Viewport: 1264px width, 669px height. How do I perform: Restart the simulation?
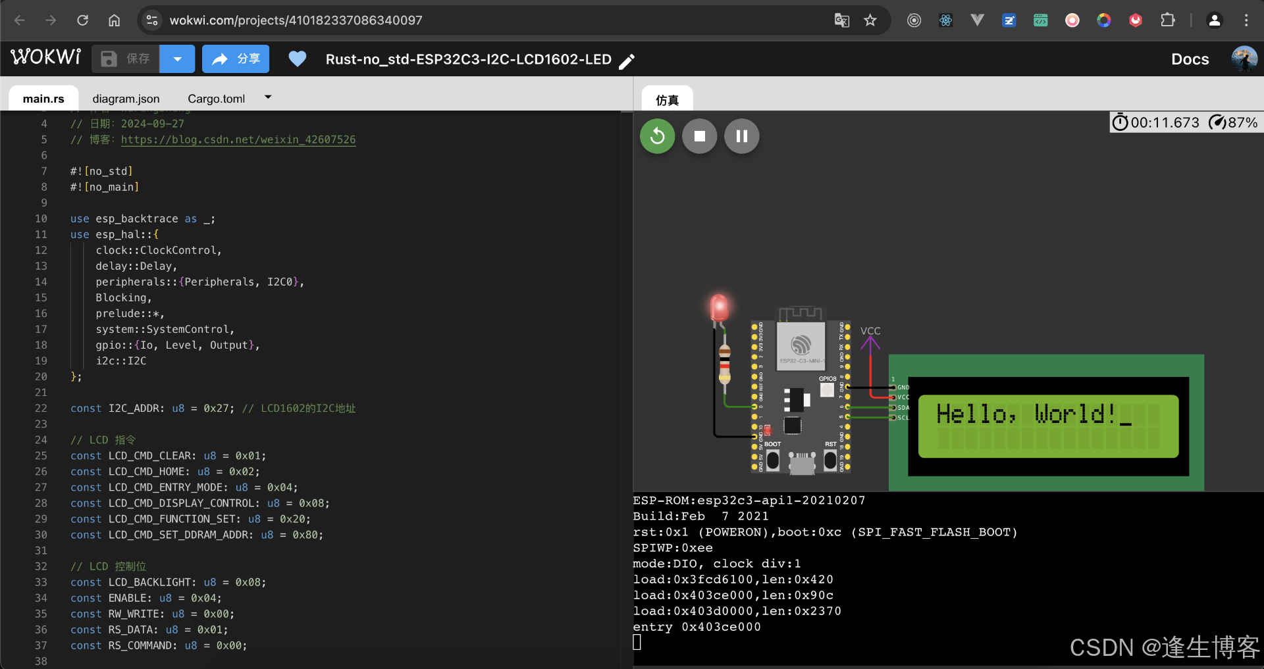(657, 136)
